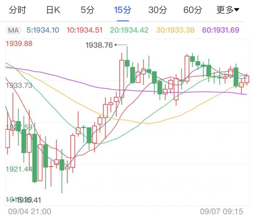Viewport: 255px width, 220px height.
Task: Click the MA indicator label button
Action: [13, 30]
